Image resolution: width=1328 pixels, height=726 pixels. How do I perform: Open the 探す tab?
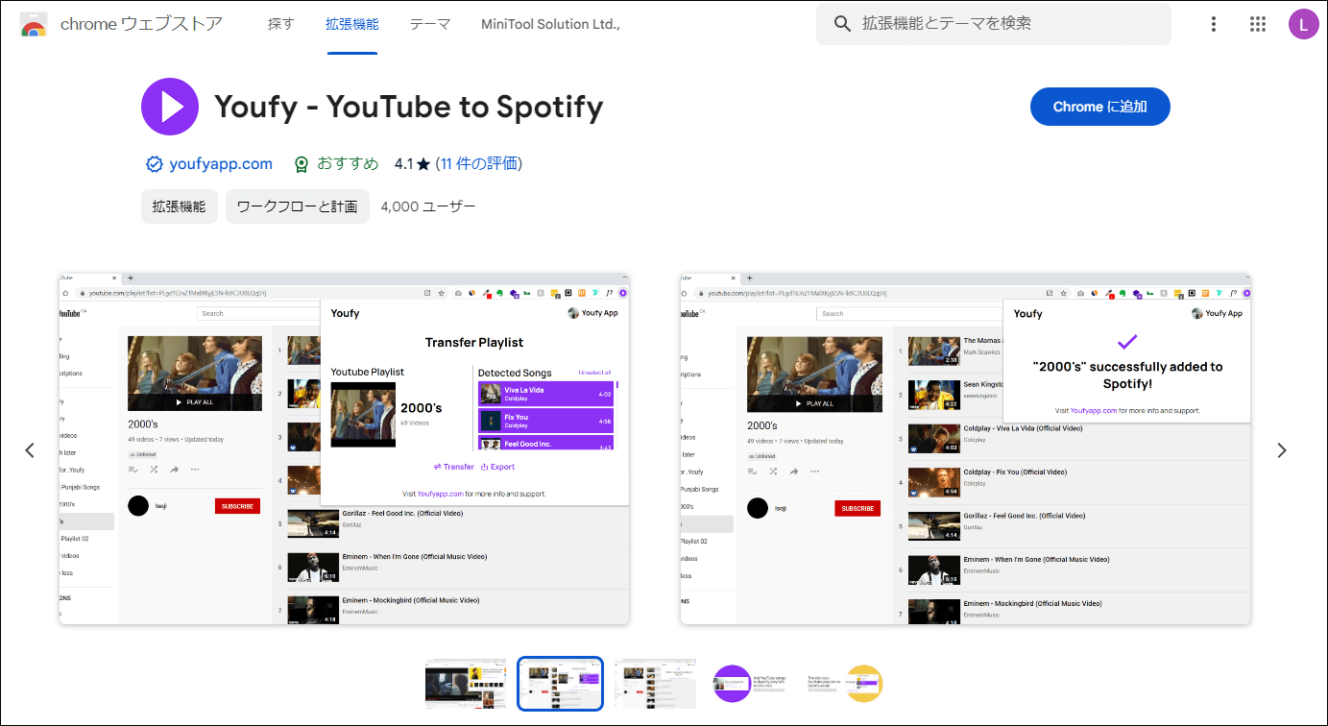tap(280, 24)
